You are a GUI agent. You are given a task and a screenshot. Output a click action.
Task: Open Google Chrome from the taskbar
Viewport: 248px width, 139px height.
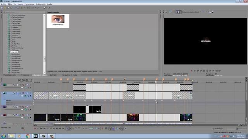(28, 136)
